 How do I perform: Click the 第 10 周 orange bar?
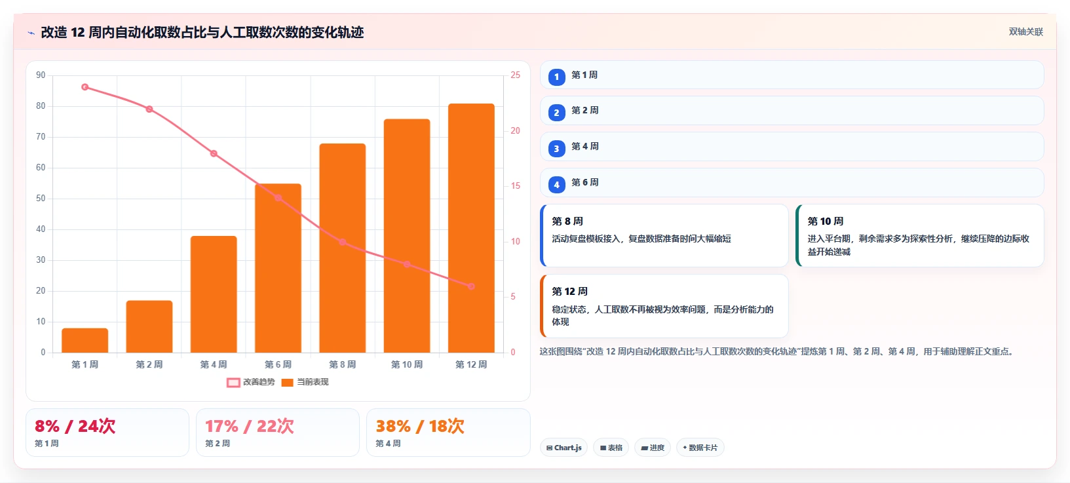click(407, 236)
